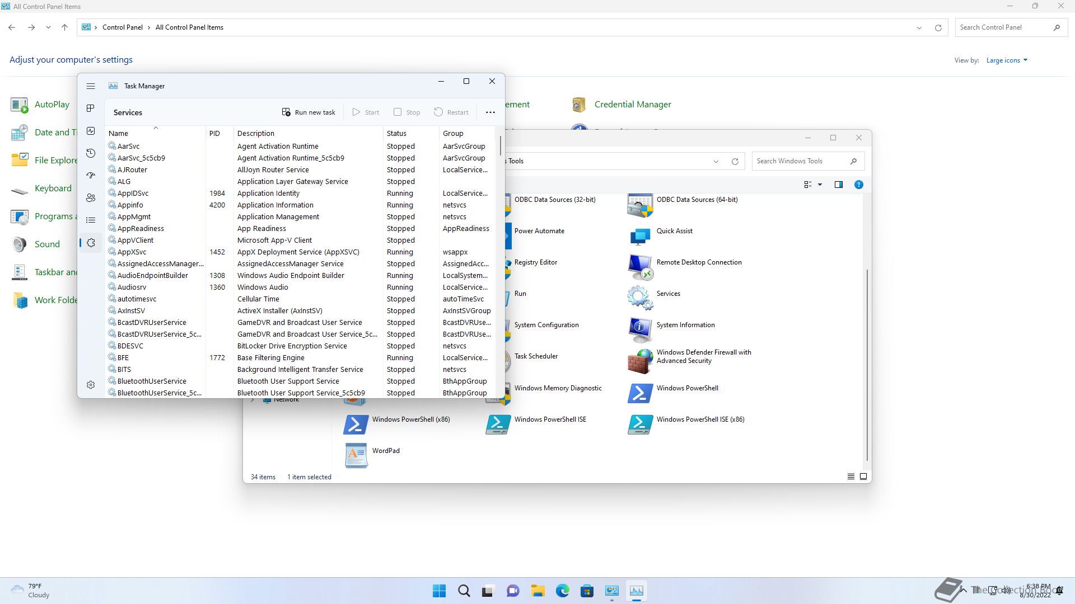Open Remote Desktop Connection in Windows Tools
The image size is (1075, 604).
(685, 267)
